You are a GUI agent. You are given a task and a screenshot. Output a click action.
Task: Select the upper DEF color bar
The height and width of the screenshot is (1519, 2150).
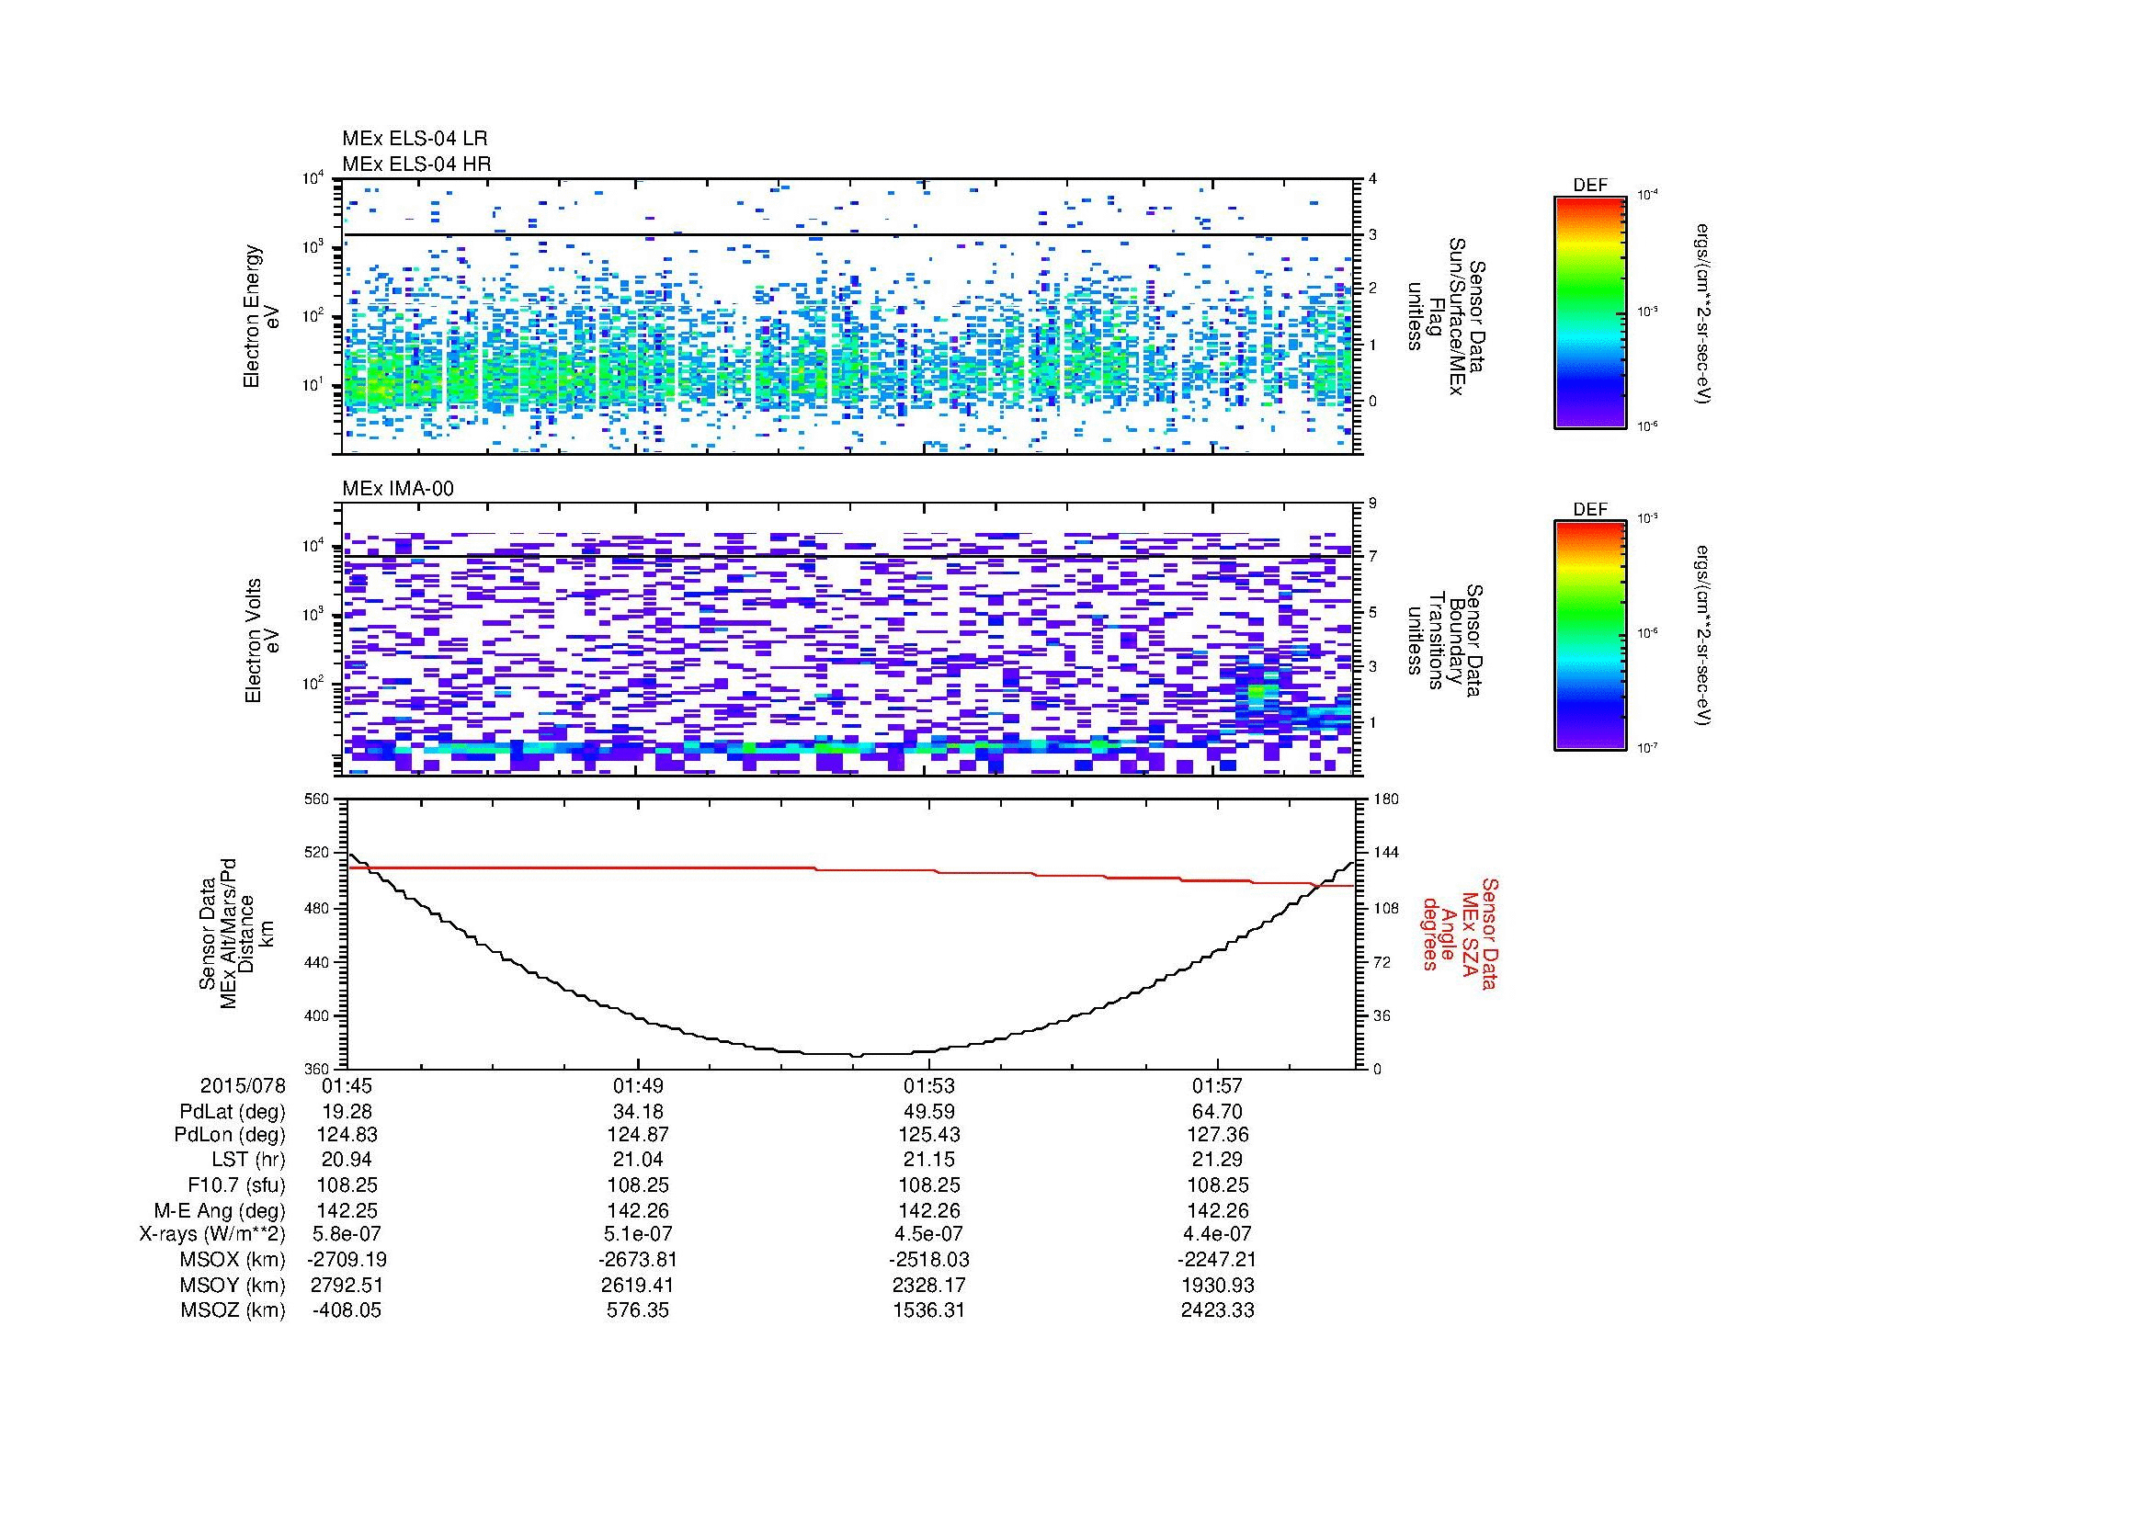[1589, 312]
